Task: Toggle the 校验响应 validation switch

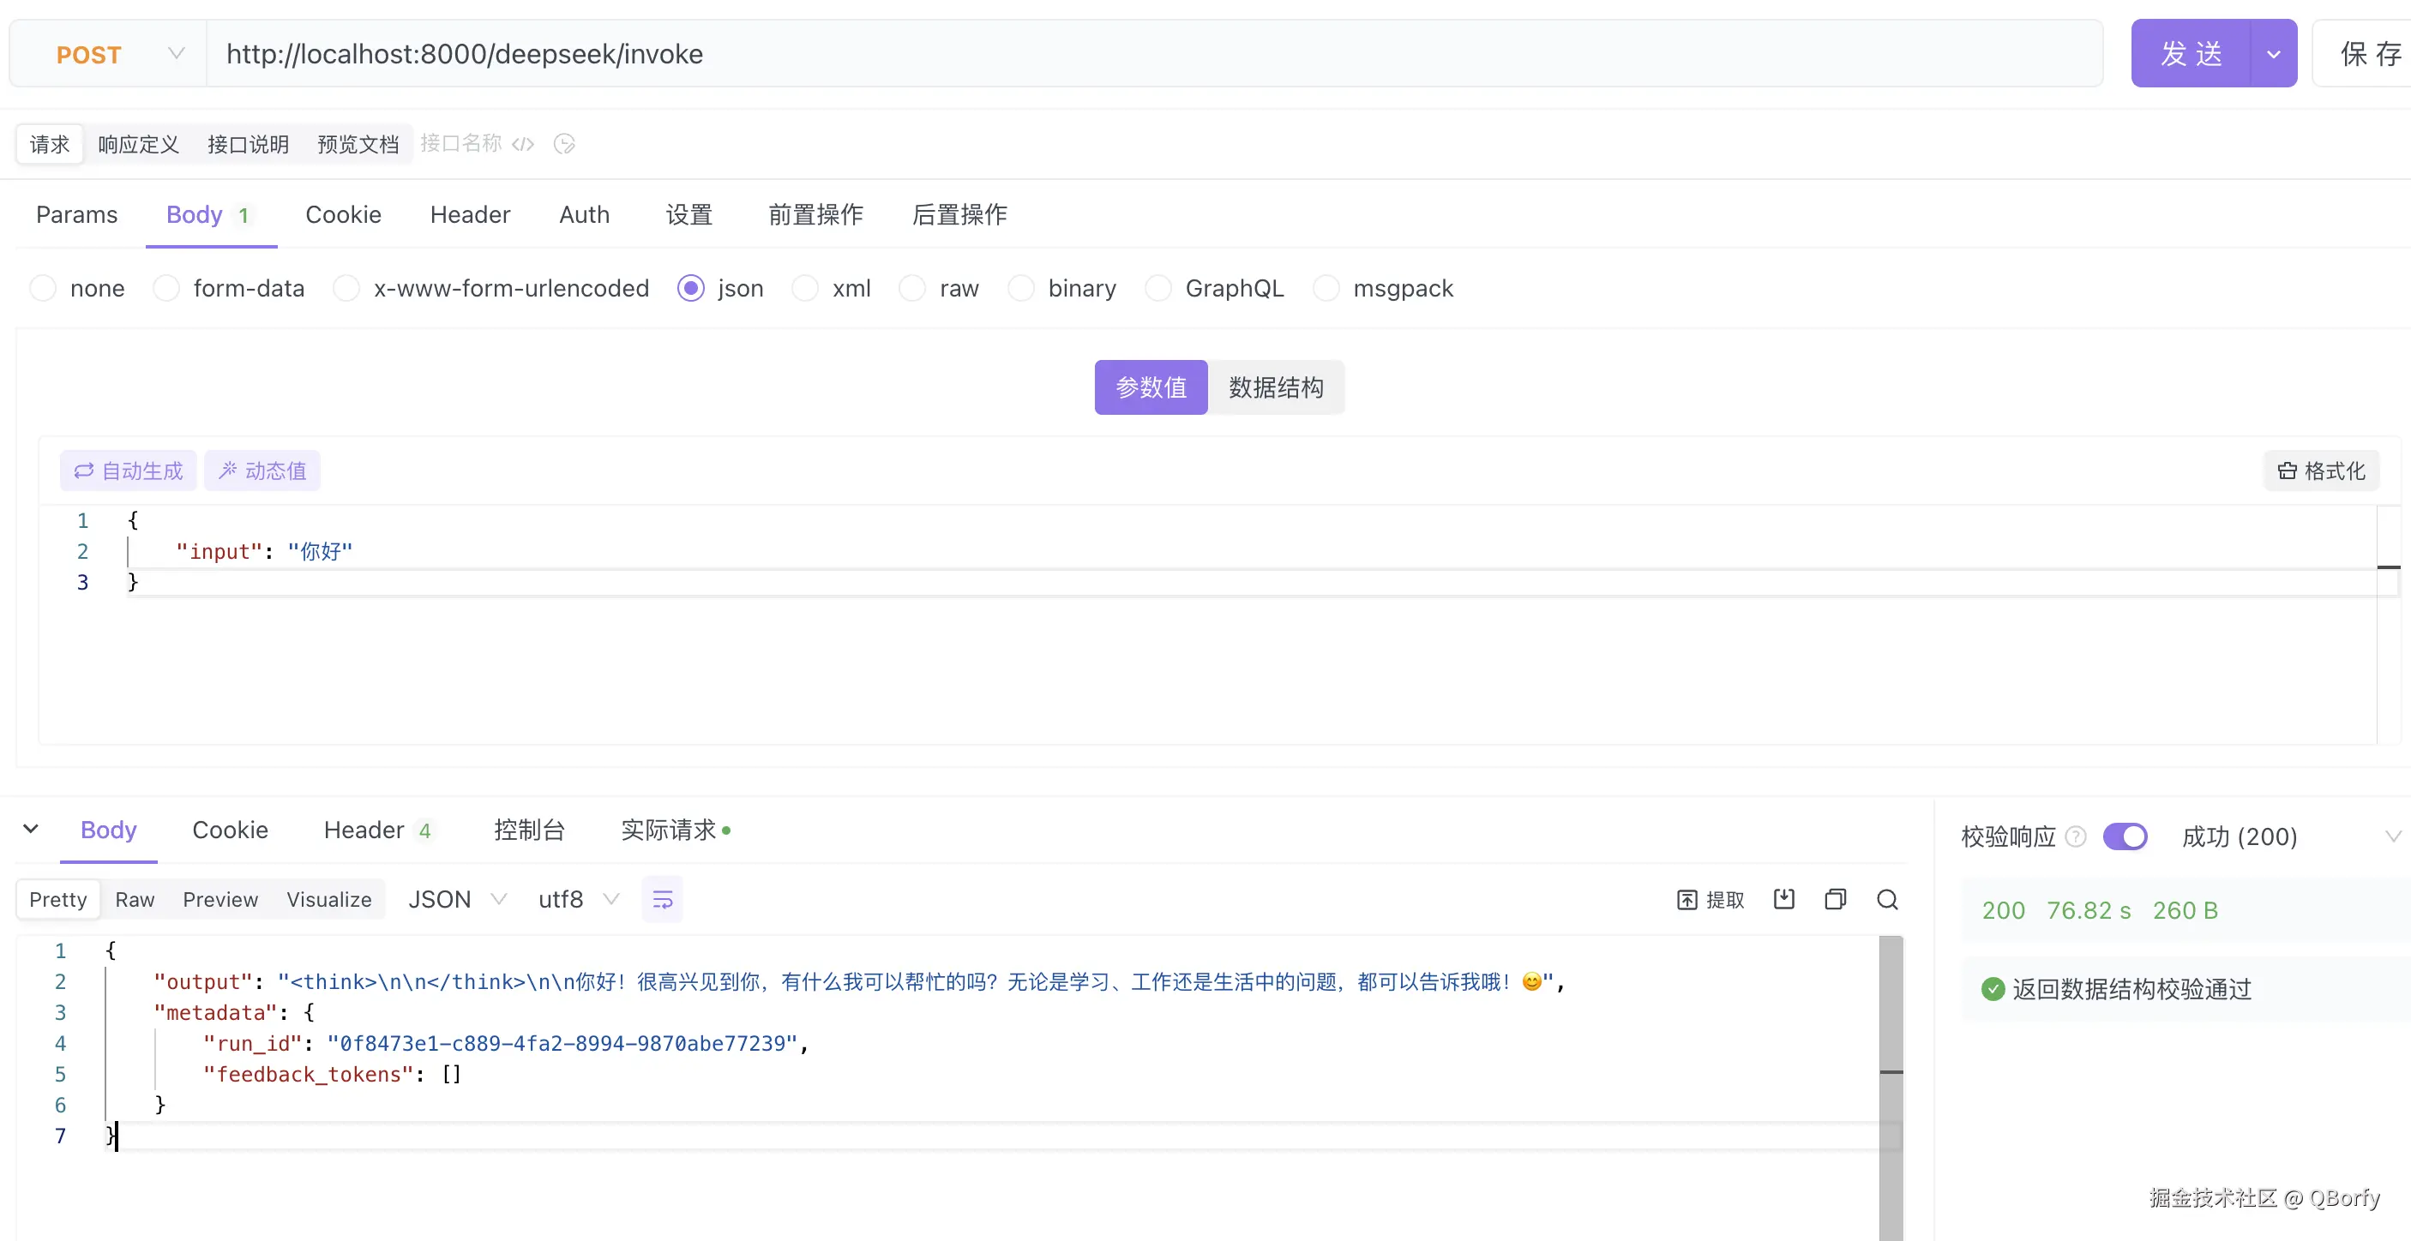Action: point(2125,836)
